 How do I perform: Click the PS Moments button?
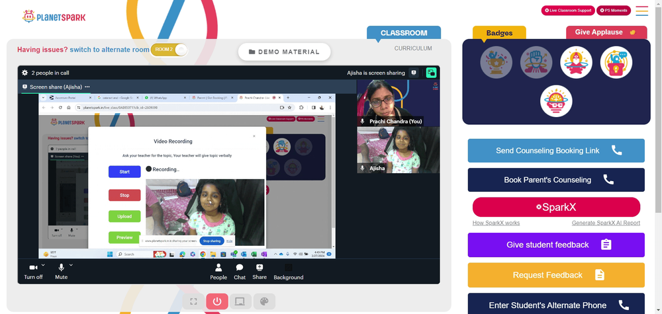[x=614, y=11]
